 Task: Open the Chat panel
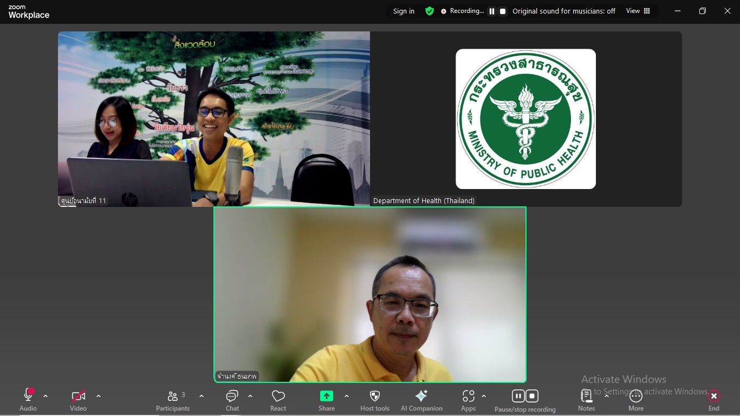[x=232, y=400]
